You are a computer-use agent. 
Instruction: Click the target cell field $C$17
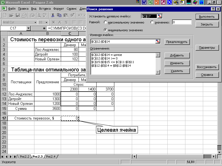(x=149, y=16)
